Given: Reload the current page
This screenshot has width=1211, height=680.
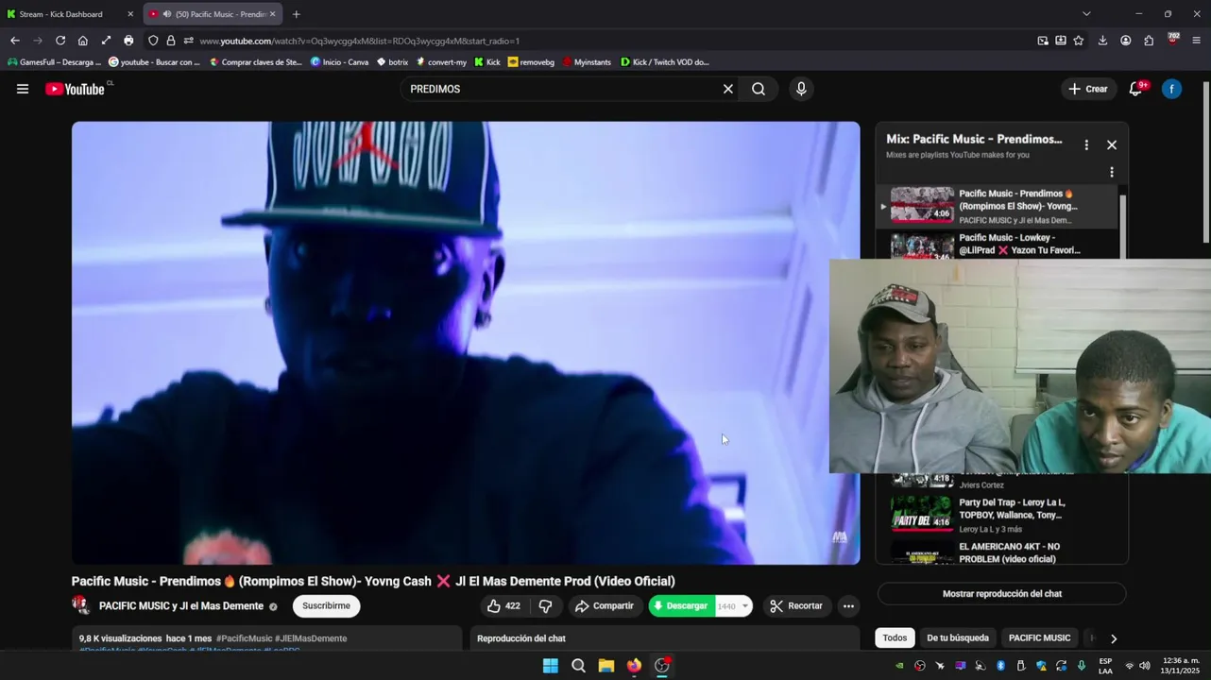Looking at the screenshot, I should [60, 41].
